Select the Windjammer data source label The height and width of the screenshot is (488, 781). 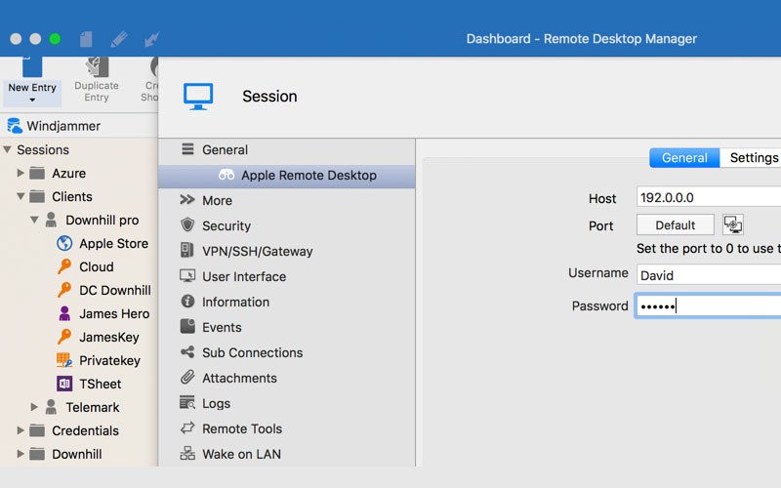[63, 126]
